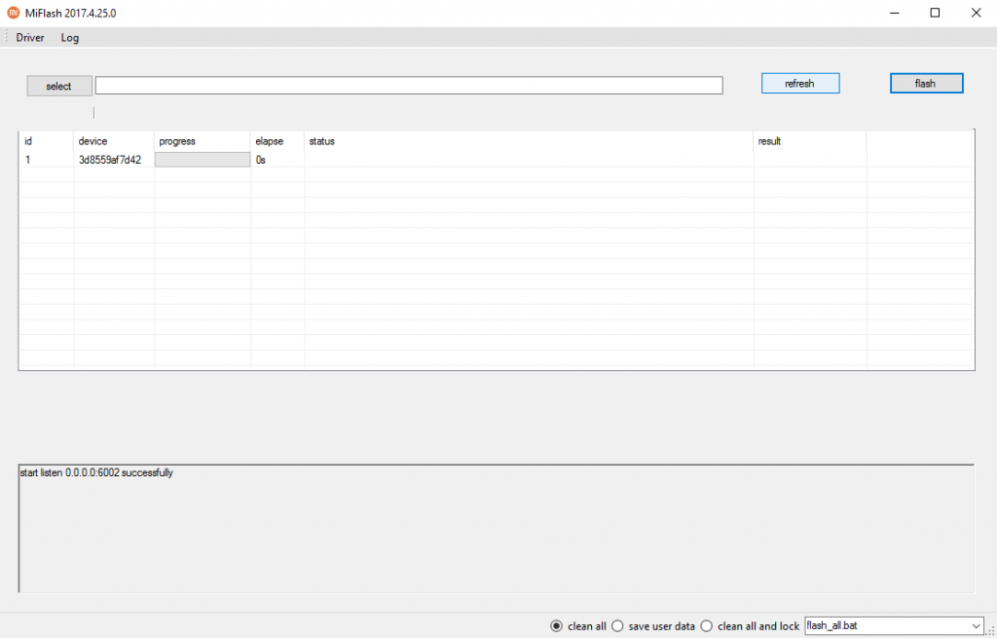This screenshot has height=638, width=997.
Task: Click the progress column header
Action: click(x=203, y=141)
